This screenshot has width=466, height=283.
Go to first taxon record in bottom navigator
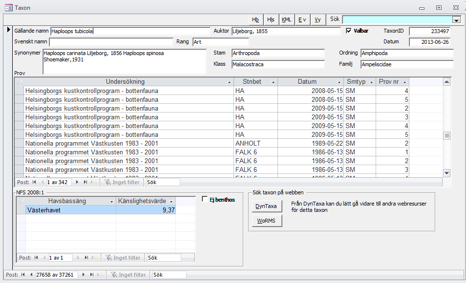23,275
